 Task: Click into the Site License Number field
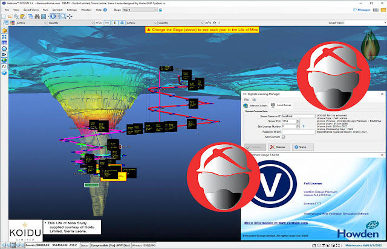pos(289,127)
